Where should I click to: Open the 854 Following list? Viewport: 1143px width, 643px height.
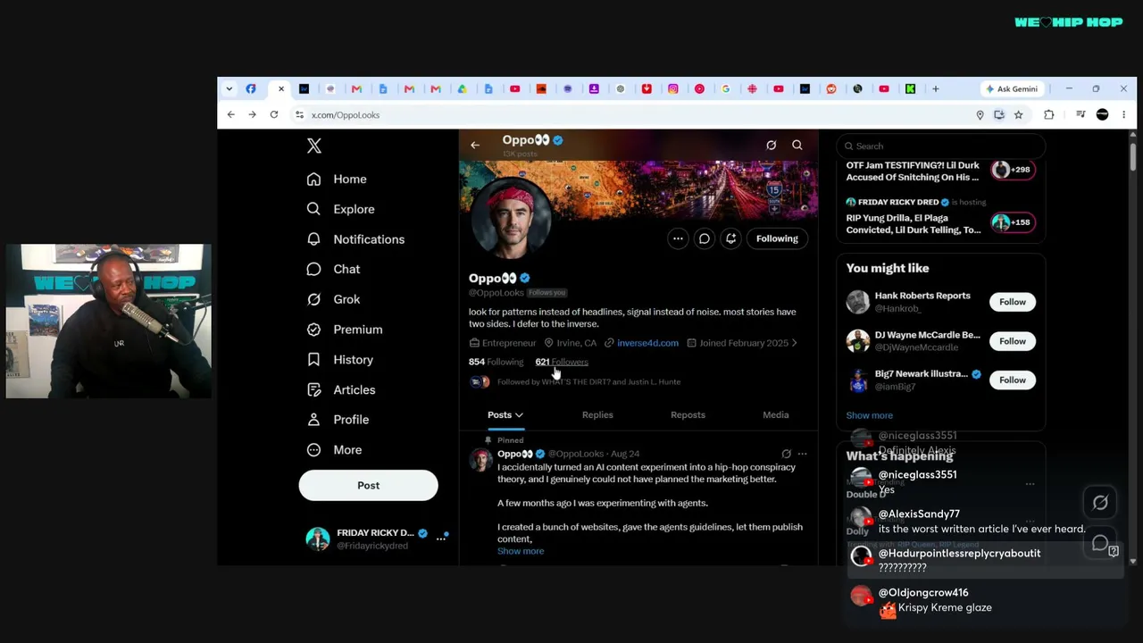pyautogui.click(x=496, y=362)
